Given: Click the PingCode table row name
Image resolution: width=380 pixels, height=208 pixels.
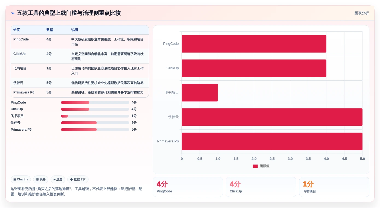Looking at the screenshot, I should [x=21, y=39].
